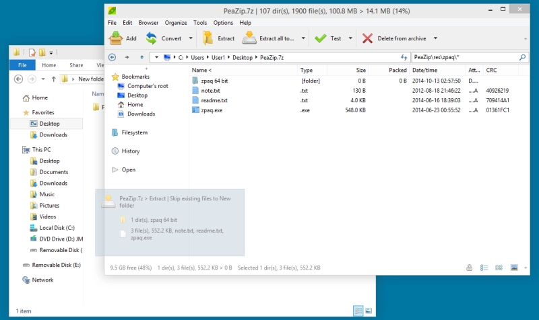The height and width of the screenshot is (320, 539).
Task: Open the Help menu in PeaZip
Action: pyautogui.click(x=245, y=23)
